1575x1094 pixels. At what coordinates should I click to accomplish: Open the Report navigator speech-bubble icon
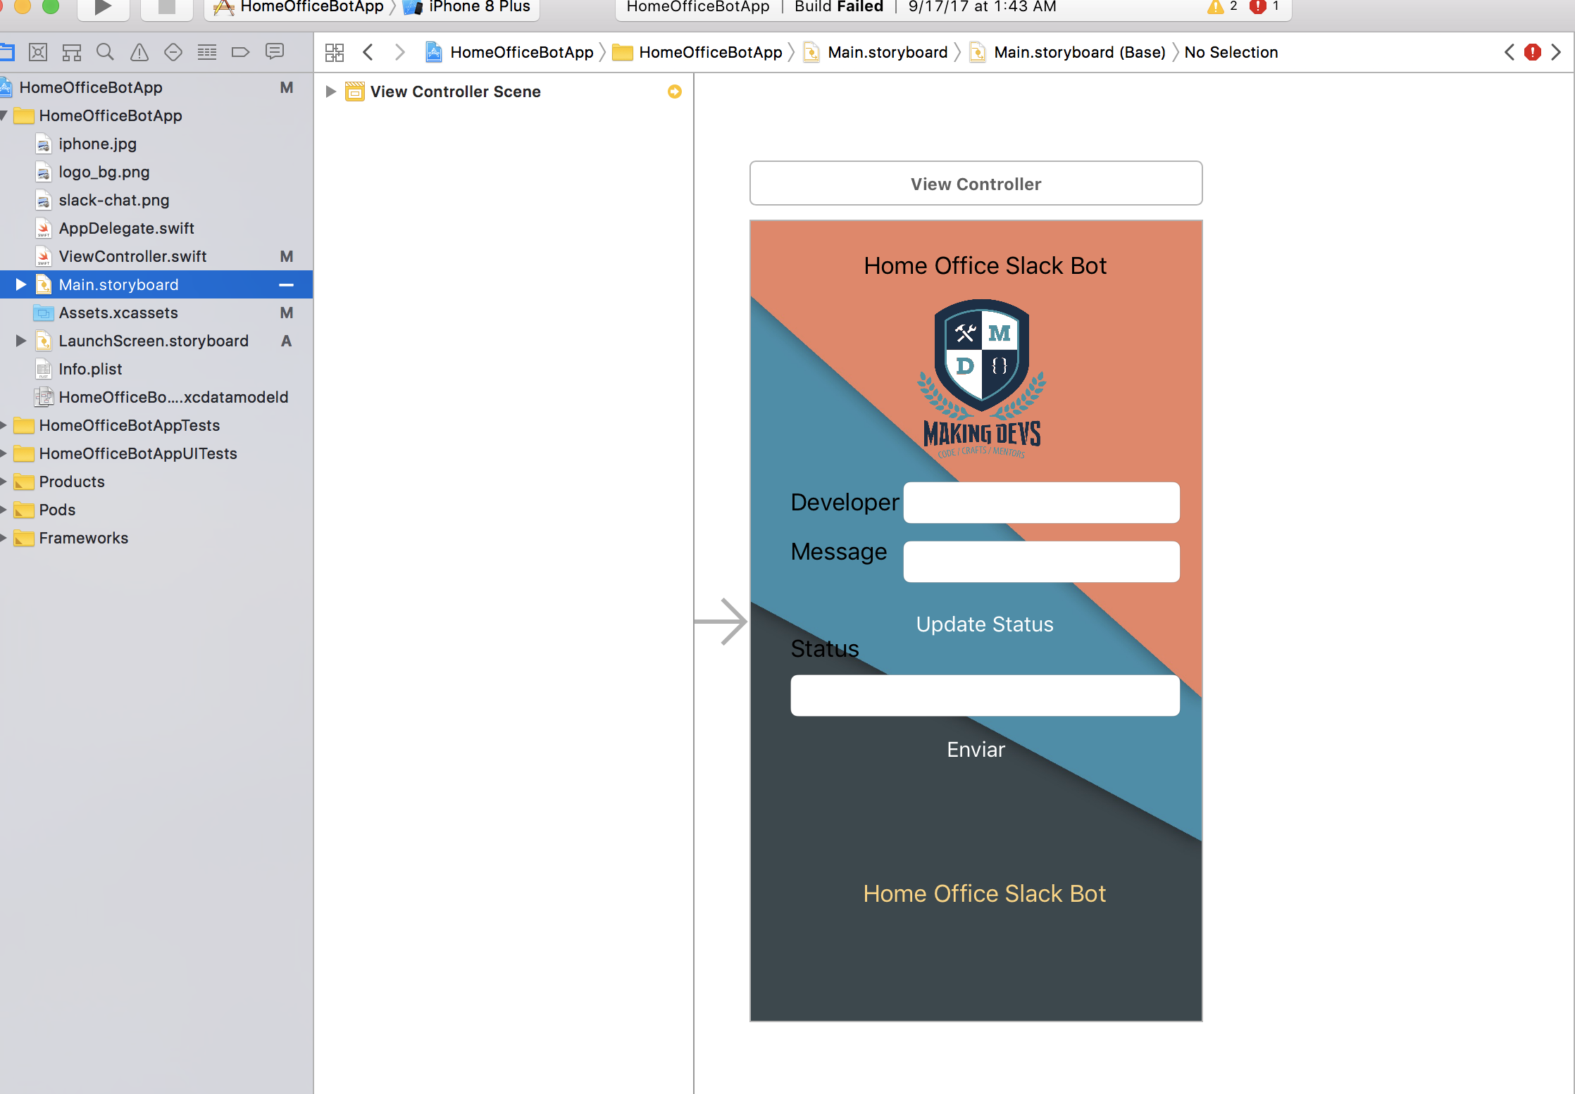click(x=275, y=52)
